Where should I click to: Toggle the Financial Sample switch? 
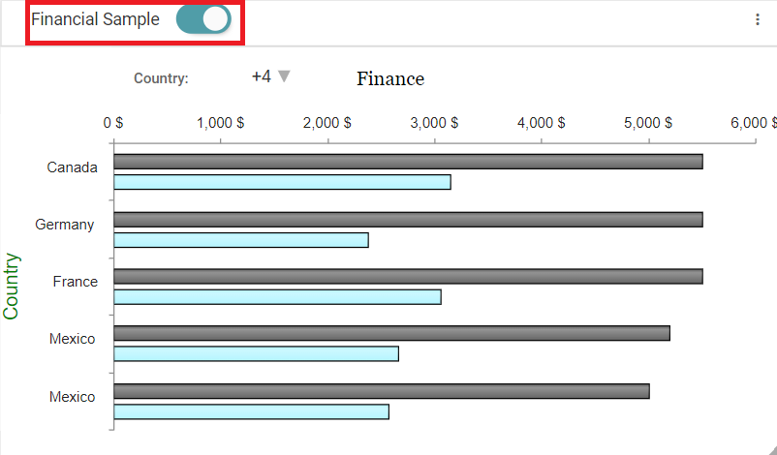(203, 19)
